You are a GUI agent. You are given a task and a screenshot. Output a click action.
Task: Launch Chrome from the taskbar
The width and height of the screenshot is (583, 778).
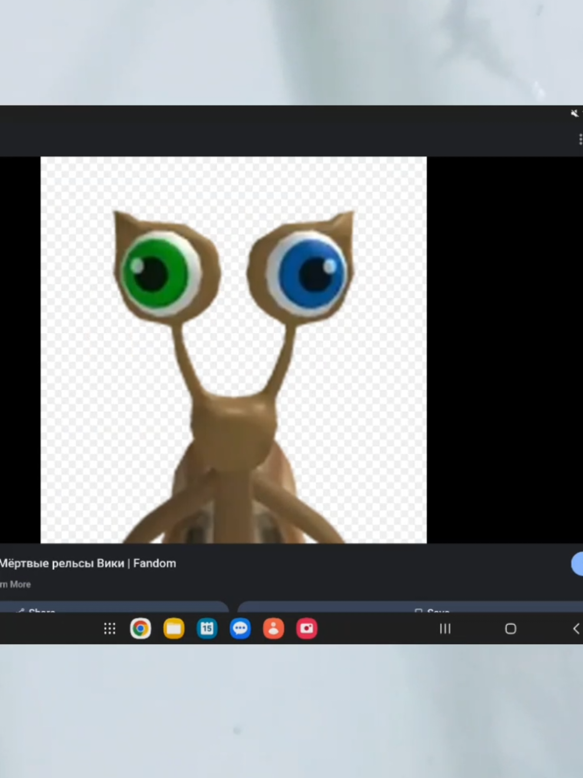(140, 628)
